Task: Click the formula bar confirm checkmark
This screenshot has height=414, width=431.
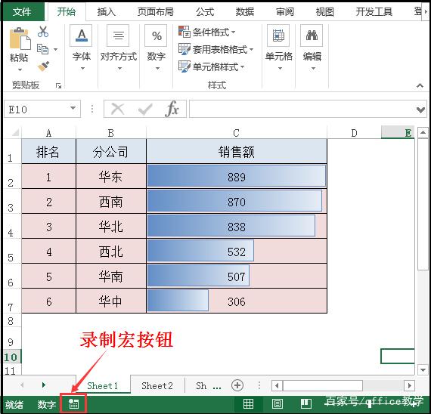Action: pos(145,109)
